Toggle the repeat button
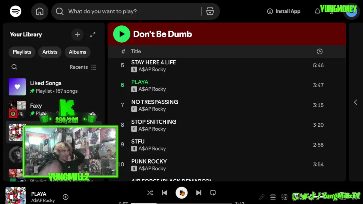The width and height of the screenshot is (363, 204). coord(213,193)
